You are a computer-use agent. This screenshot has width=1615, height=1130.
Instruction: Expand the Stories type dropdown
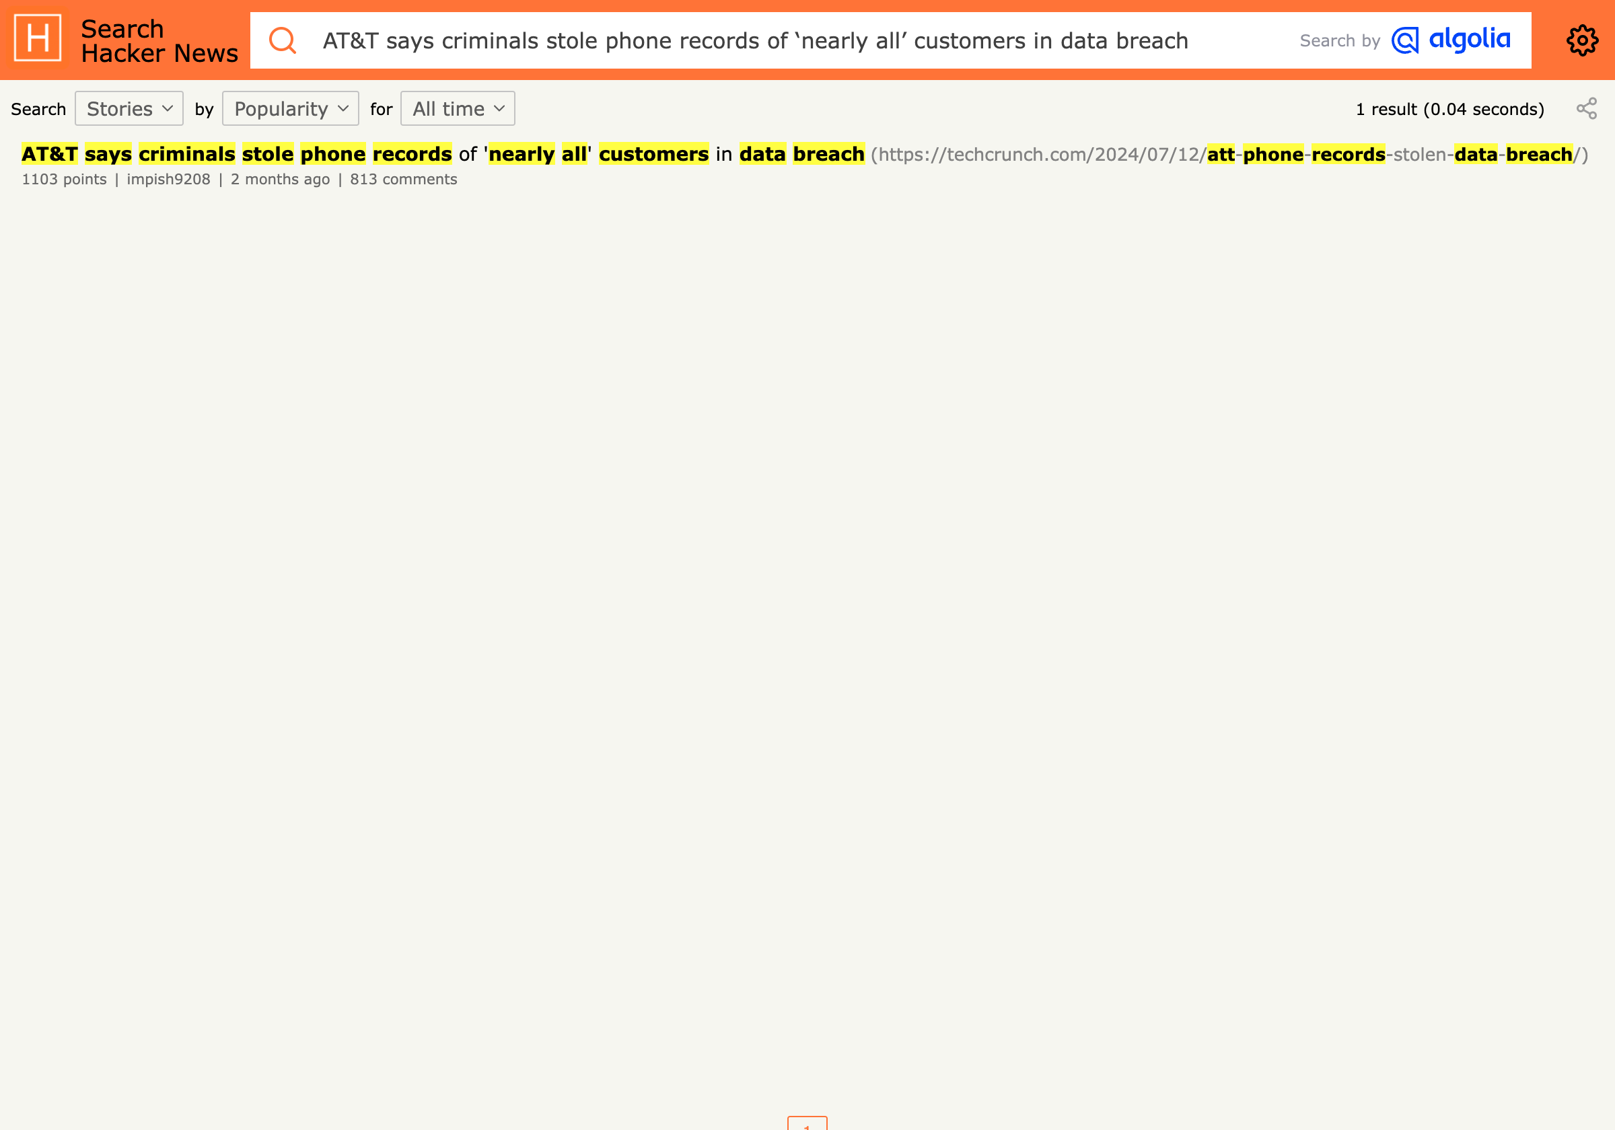(129, 108)
